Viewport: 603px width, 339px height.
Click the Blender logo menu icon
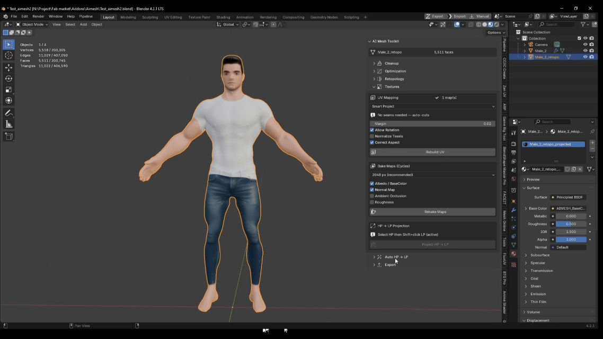coord(5,16)
